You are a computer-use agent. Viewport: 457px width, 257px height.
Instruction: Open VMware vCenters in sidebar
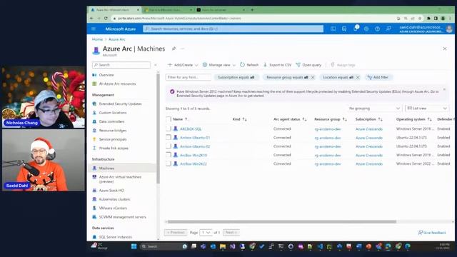coord(113,208)
